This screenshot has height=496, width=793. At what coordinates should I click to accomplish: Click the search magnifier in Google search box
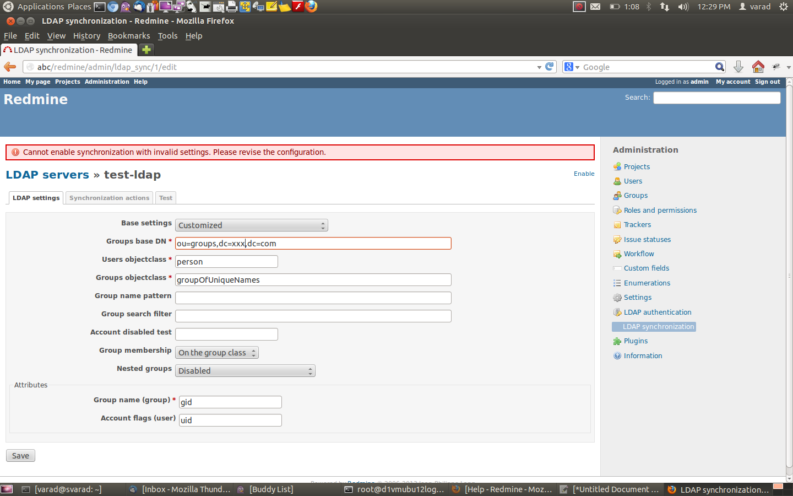719,67
